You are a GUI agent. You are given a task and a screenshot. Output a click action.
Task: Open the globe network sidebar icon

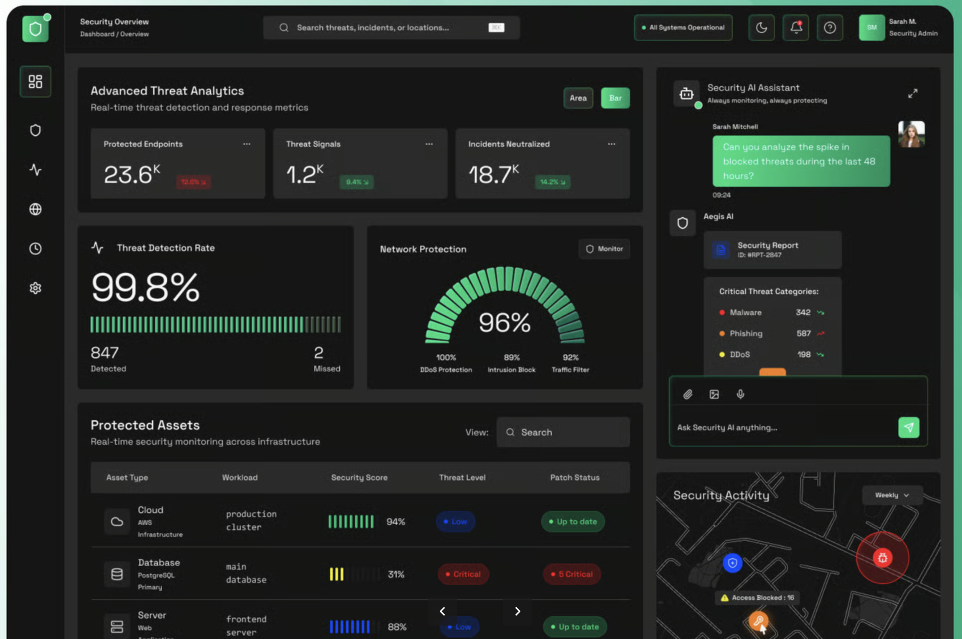click(35, 209)
